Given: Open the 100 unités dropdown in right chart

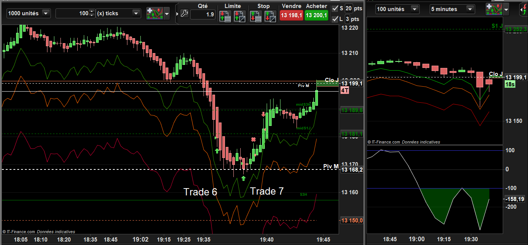Looking at the screenshot, I should click(x=397, y=9).
